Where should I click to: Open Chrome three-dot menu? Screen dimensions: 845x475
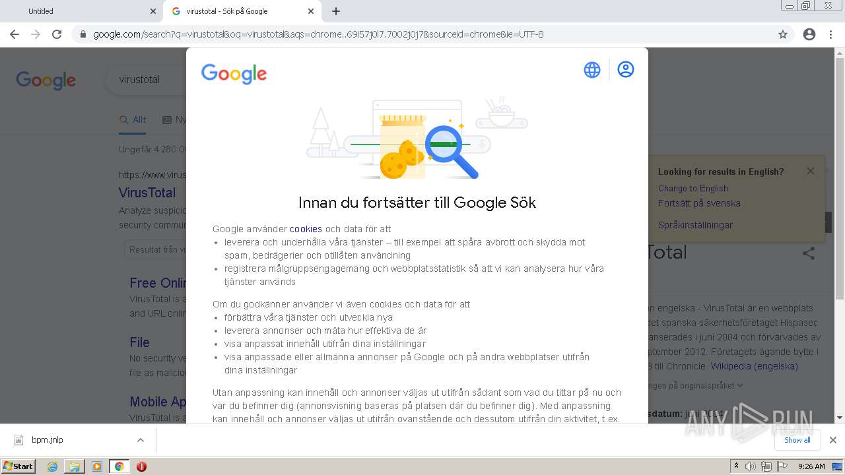(830, 34)
